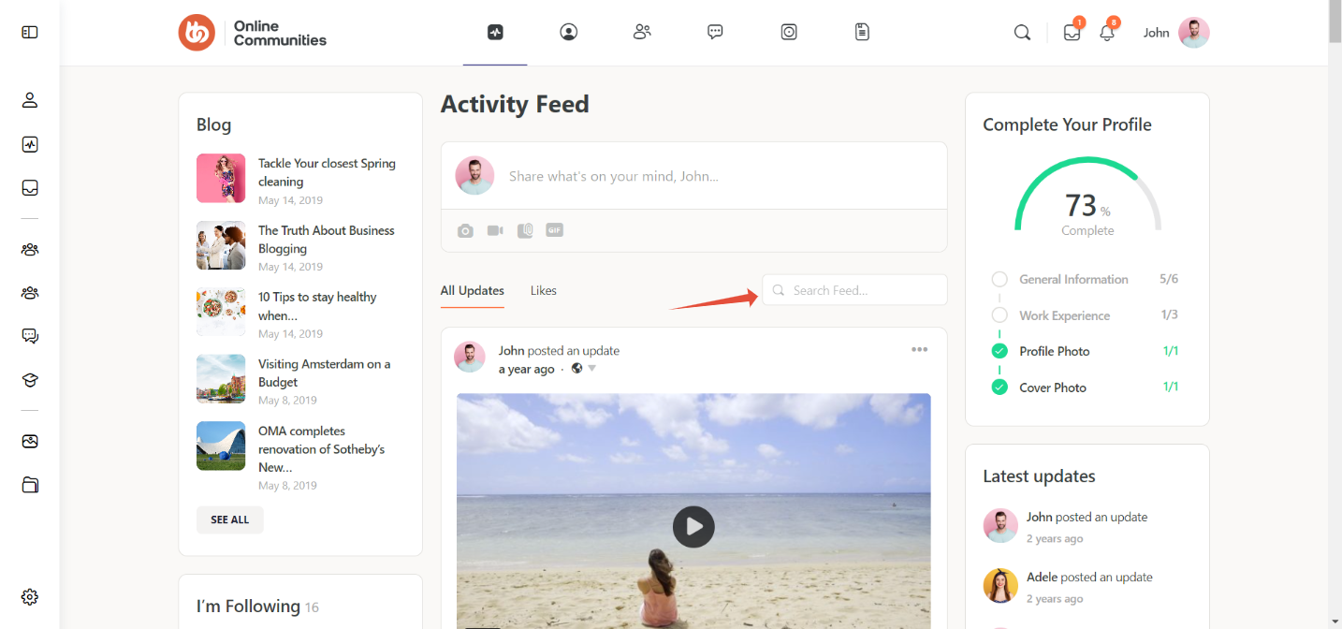Click the 73% profile completion gauge
This screenshot has height=629, width=1342.
pos(1087,197)
